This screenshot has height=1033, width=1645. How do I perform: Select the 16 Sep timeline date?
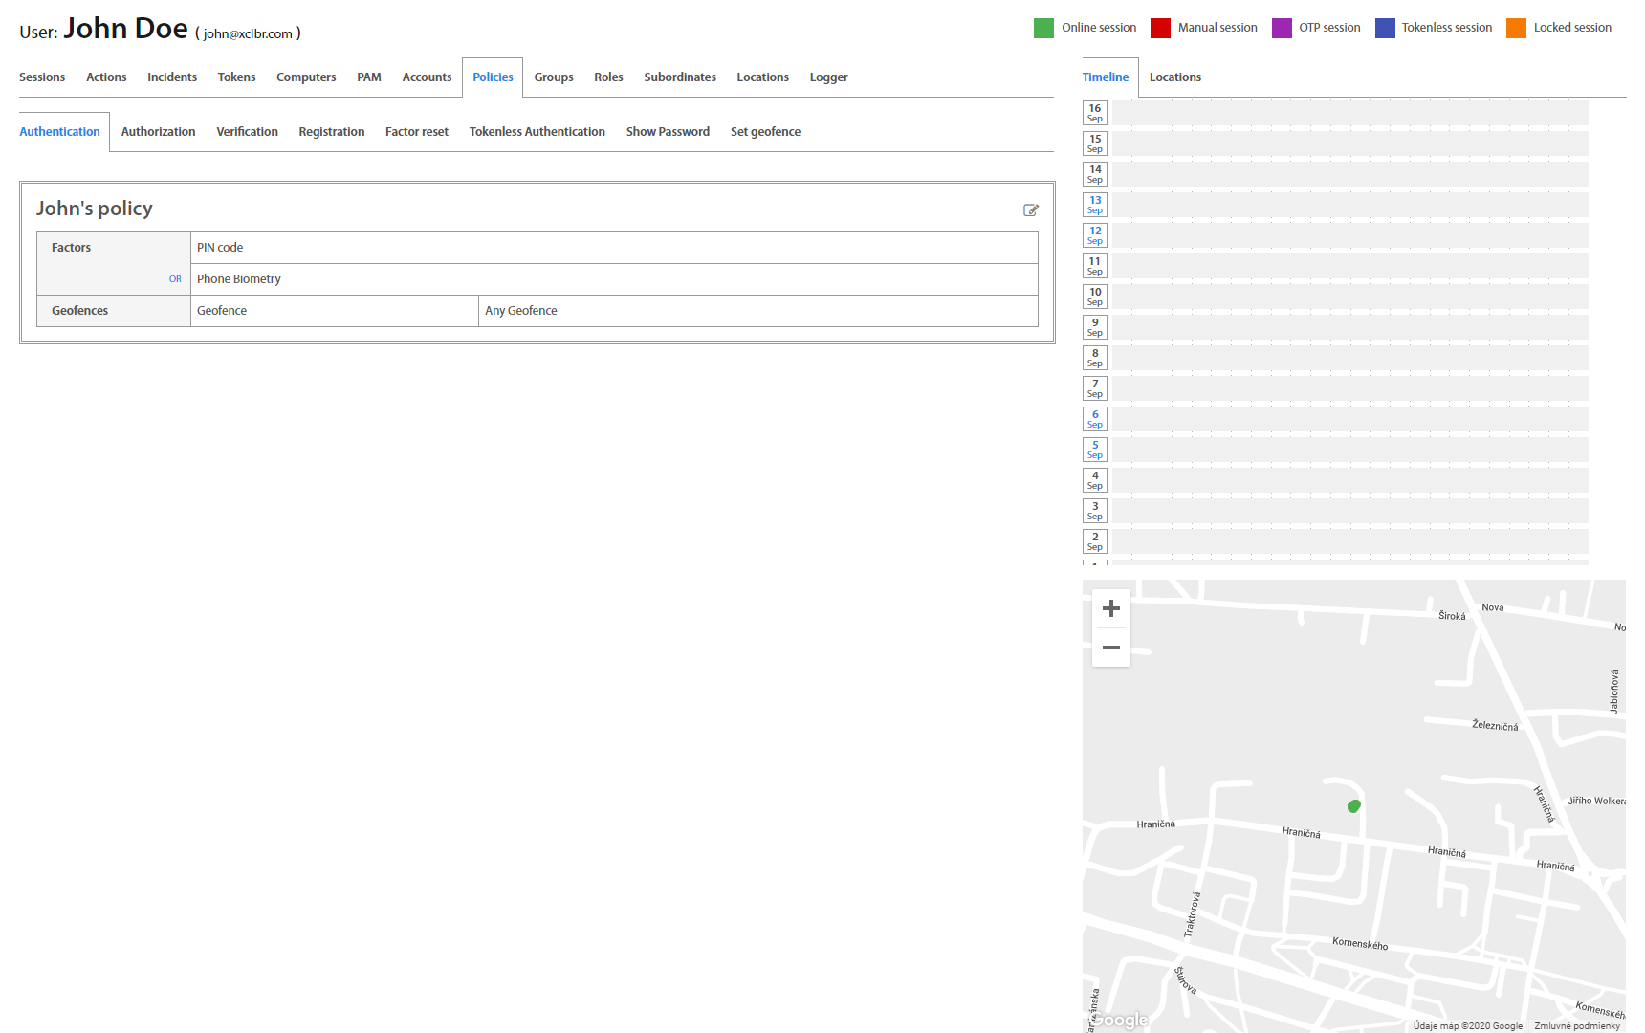tap(1095, 113)
